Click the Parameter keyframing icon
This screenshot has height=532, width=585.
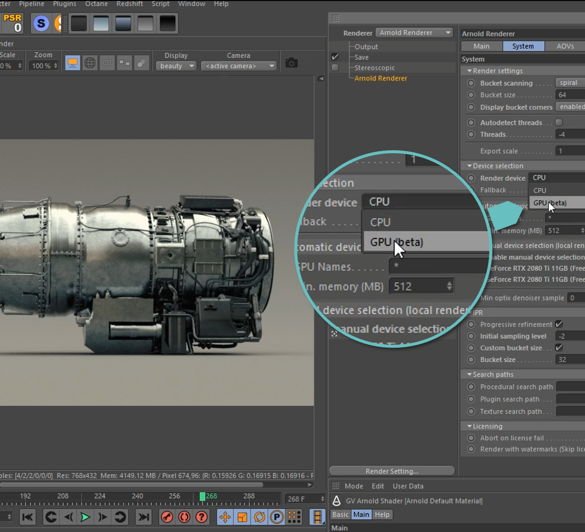[x=276, y=517]
